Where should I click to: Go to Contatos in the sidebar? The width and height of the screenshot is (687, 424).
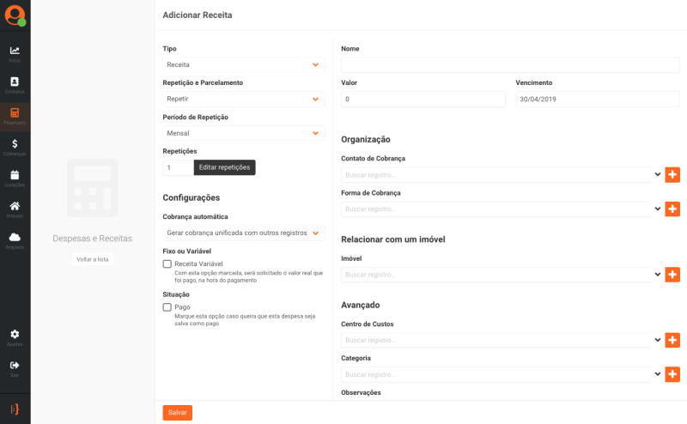coord(15,84)
